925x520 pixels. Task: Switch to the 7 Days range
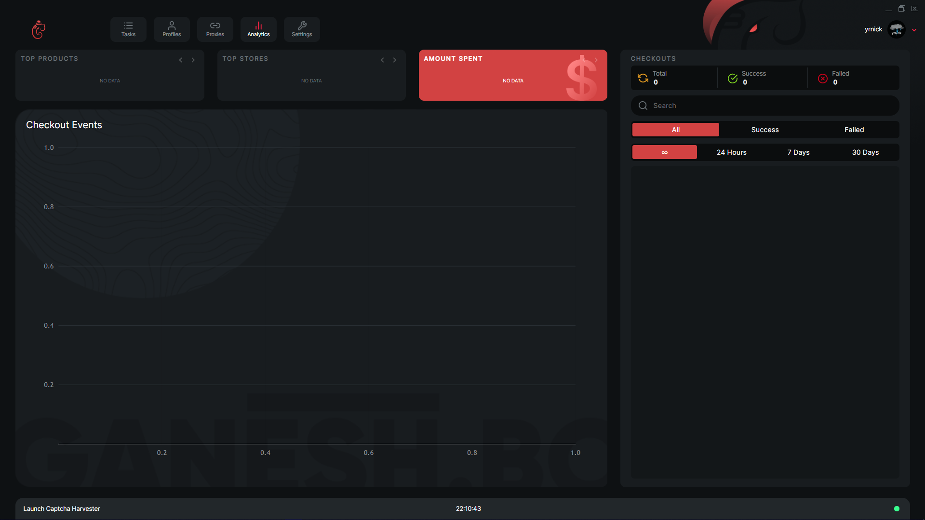[x=798, y=152]
